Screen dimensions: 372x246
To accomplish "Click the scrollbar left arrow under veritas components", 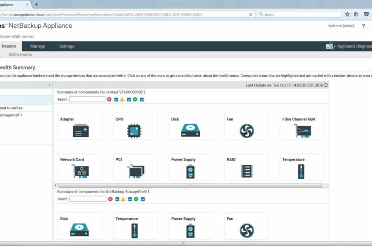I will tap(55, 185).
